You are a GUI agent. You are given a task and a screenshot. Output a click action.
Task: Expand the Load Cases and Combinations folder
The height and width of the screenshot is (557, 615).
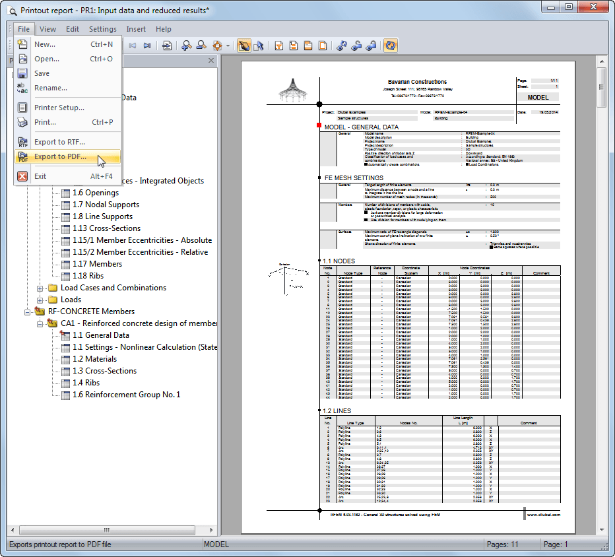pos(41,288)
